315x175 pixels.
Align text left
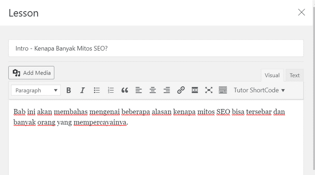pyautogui.click(x=139, y=91)
